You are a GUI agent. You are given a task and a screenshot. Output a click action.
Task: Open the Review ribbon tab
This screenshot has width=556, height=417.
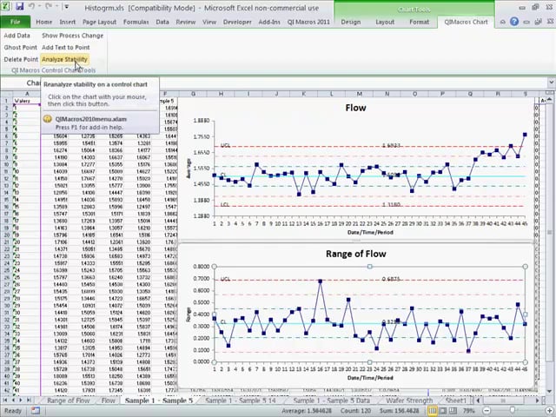tap(185, 22)
